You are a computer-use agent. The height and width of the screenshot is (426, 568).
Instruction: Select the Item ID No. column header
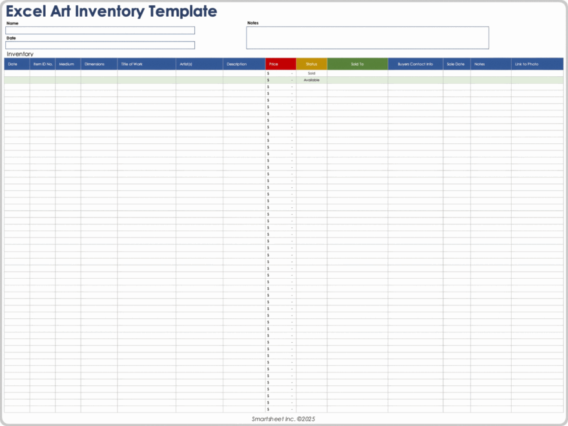coord(43,64)
